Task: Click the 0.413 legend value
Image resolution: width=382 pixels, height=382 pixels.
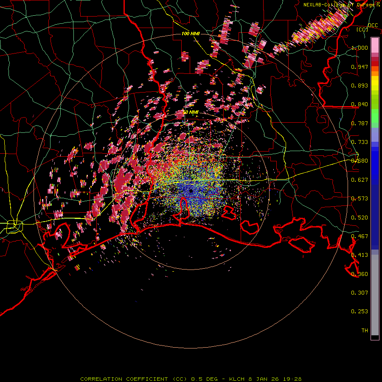Action: coord(360,255)
